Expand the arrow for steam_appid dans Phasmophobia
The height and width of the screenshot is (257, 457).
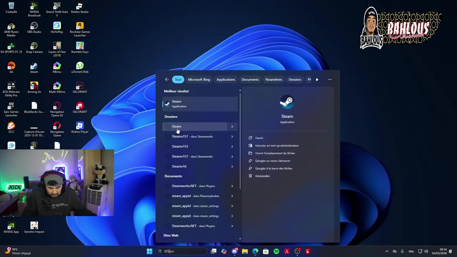(232, 196)
